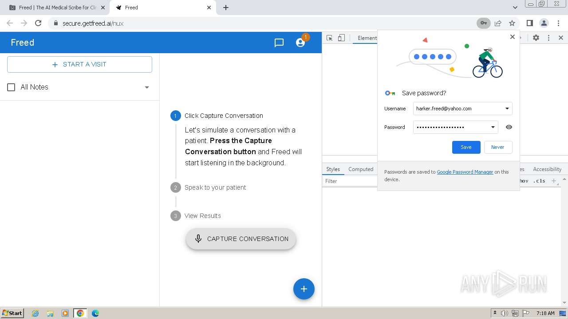Click Save to store the password

click(x=466, y=147)
